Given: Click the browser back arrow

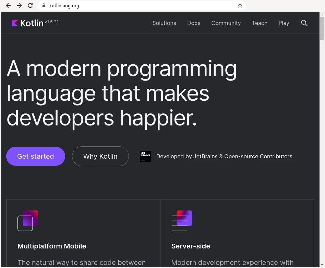Looking at the screenshot, I should point(8,5).
